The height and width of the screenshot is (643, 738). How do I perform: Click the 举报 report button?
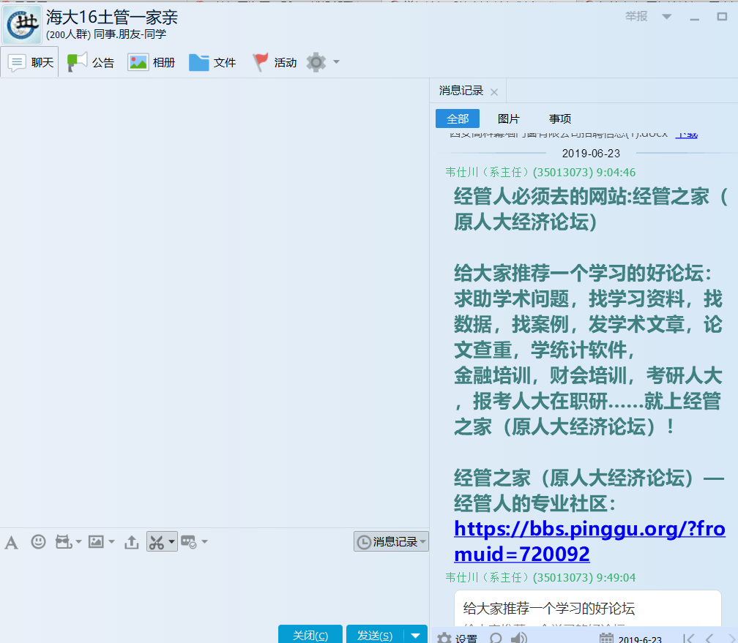[x=636, y=17]
